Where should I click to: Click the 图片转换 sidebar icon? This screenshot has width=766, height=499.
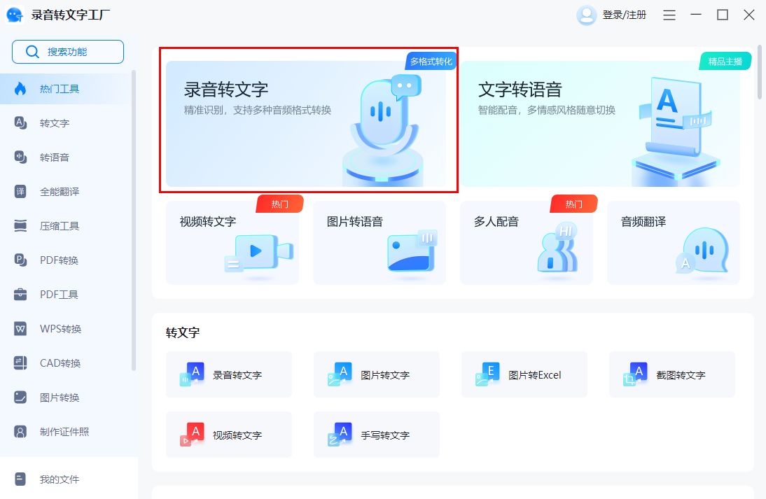pos(20,397)
